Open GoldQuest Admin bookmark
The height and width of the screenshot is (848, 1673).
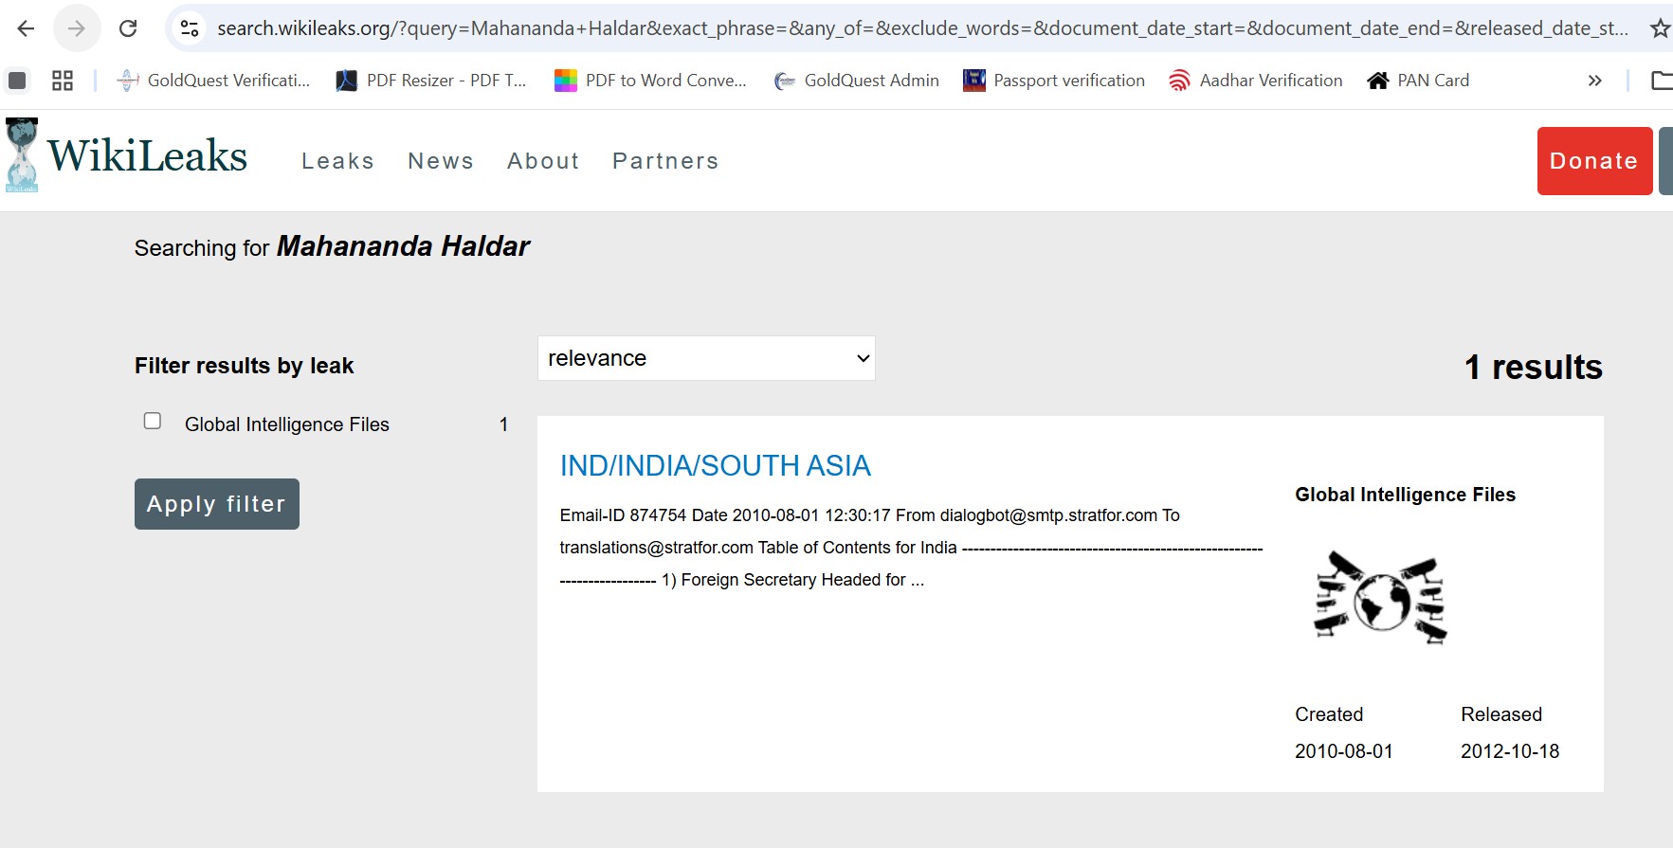(x=857, y=81)
